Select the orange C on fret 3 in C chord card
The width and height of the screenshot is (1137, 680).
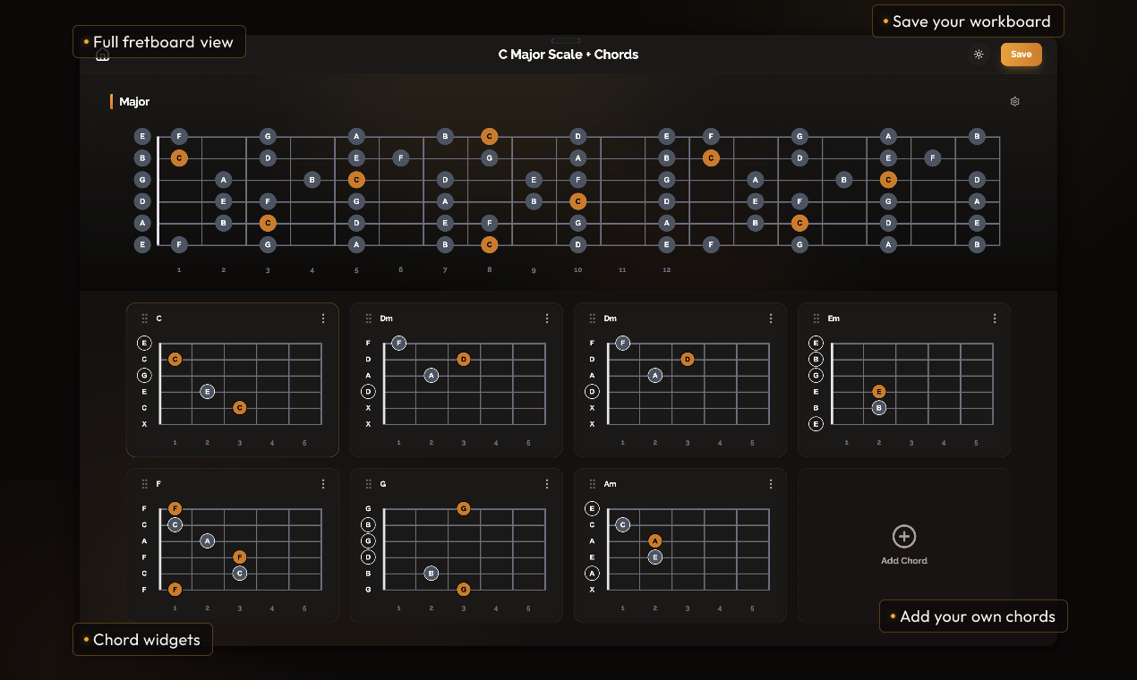240,408
